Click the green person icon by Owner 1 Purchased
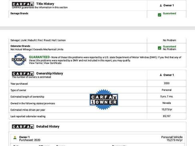Screen dimensions: 195x146 coord(15,138)
